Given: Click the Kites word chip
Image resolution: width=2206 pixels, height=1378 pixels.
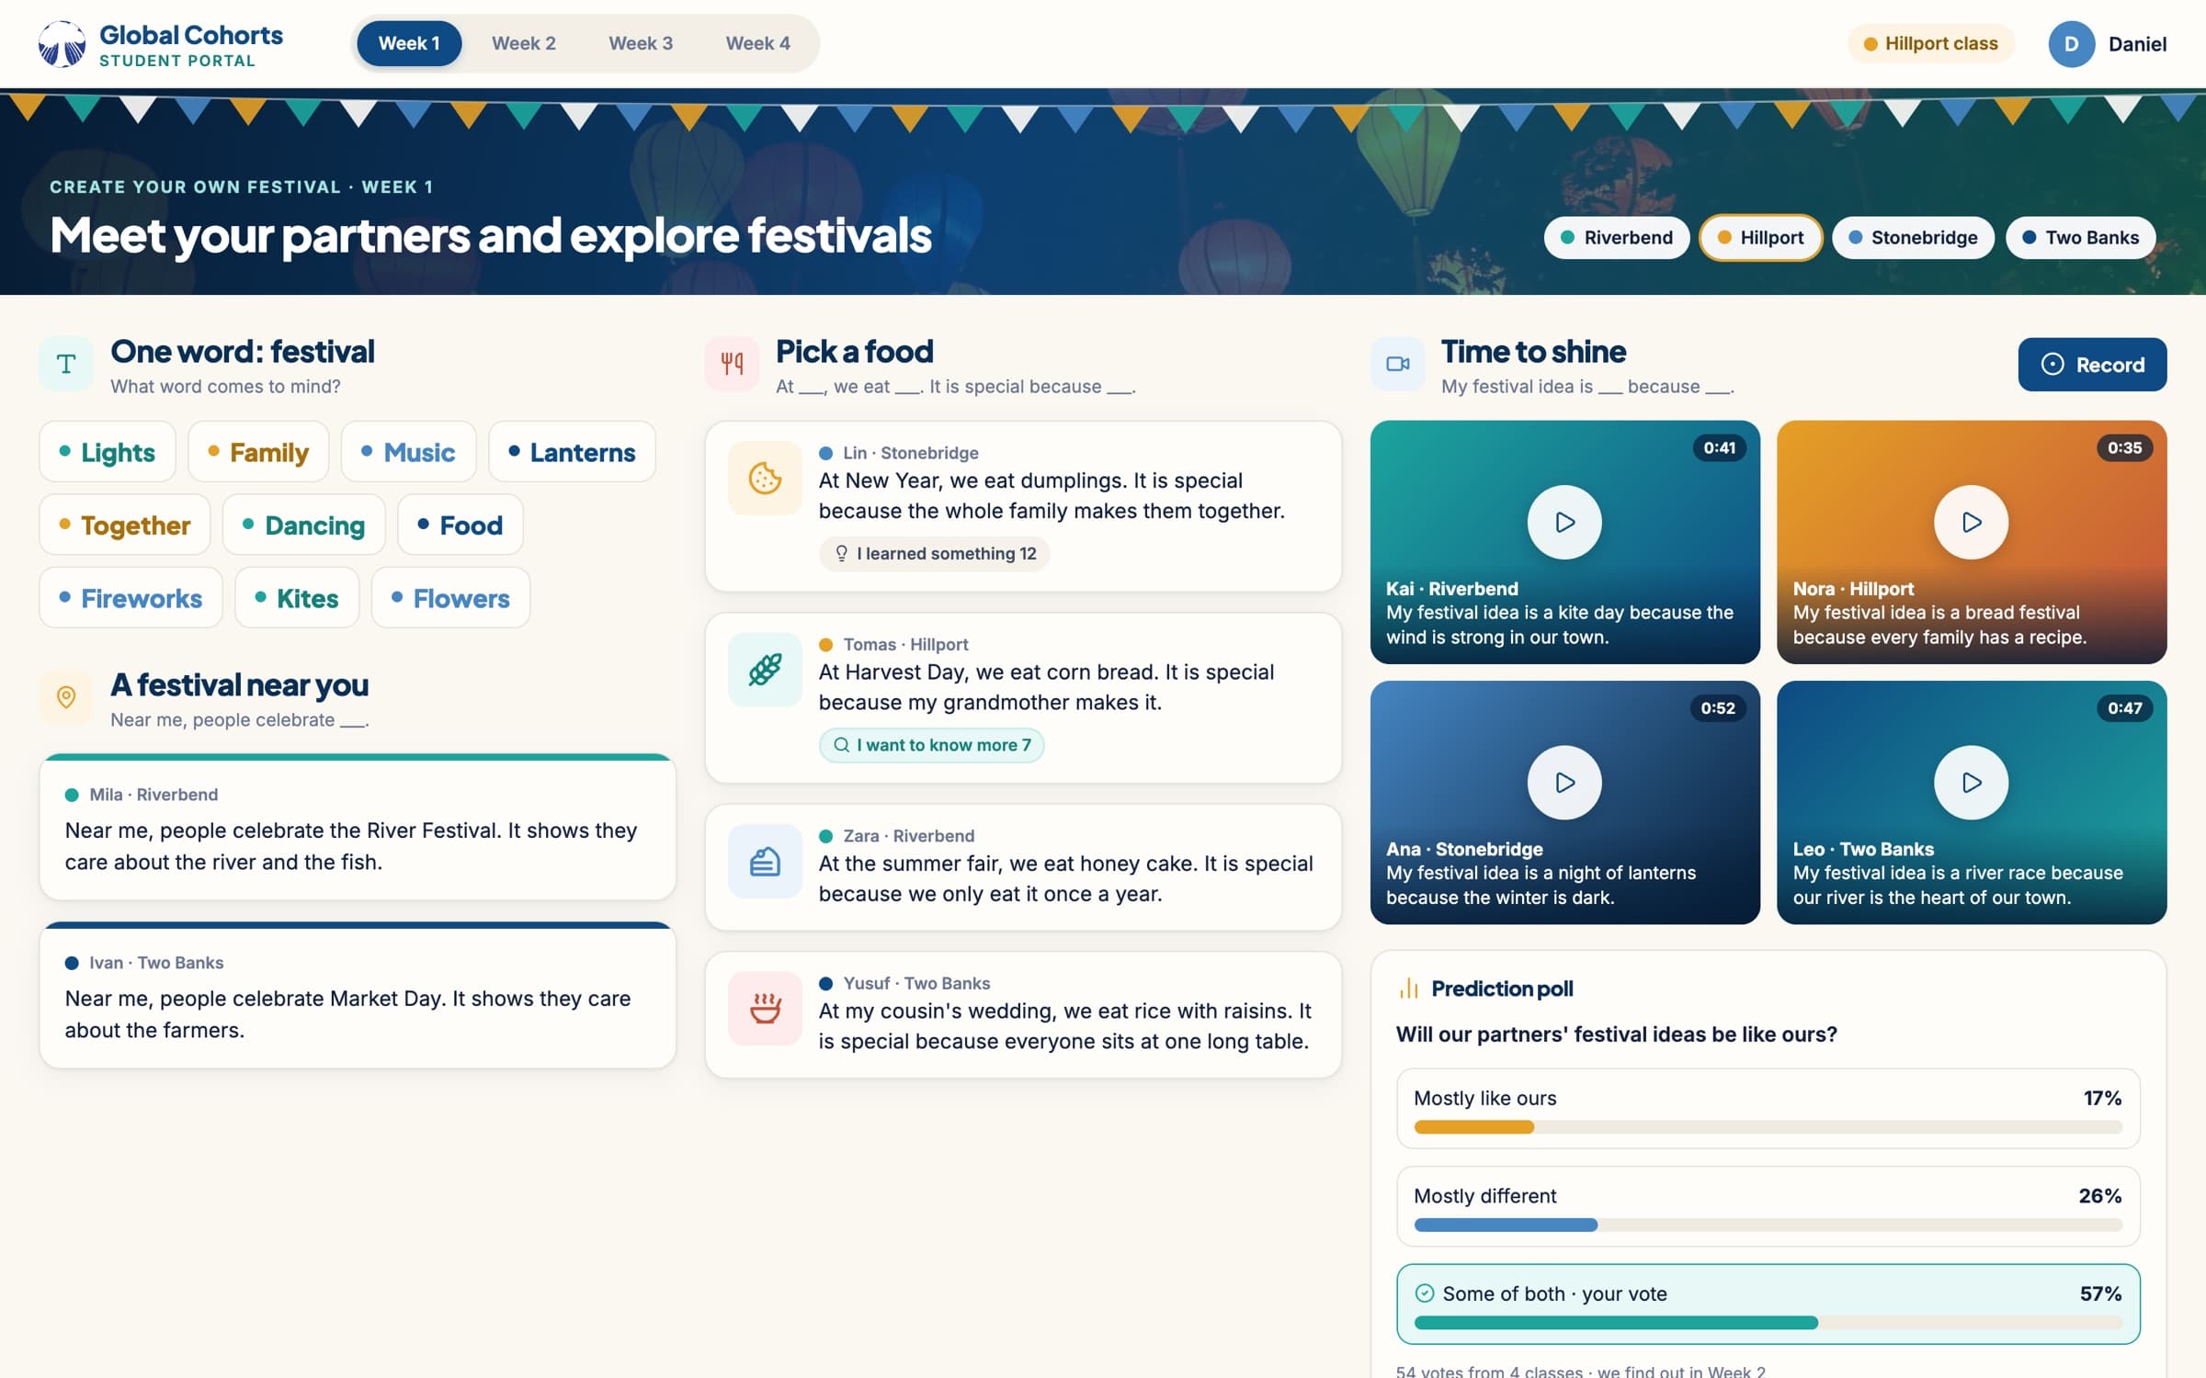Looking at the screenshot, I should click(297, 598).
